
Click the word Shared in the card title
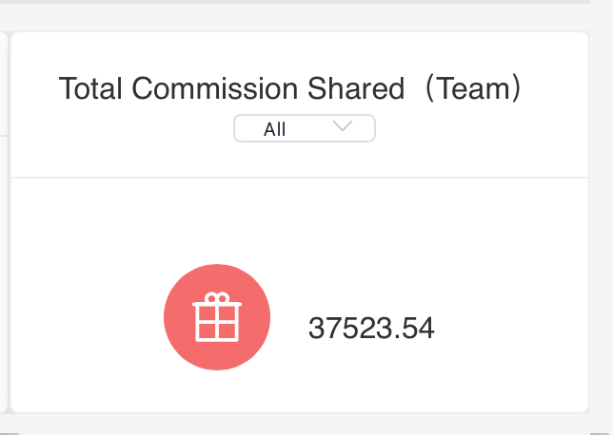356,88
